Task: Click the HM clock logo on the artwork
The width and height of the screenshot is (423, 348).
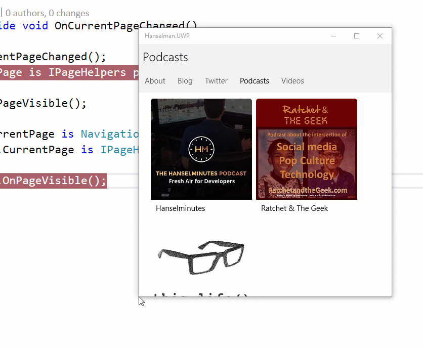Action: click(x=201, y=149)
